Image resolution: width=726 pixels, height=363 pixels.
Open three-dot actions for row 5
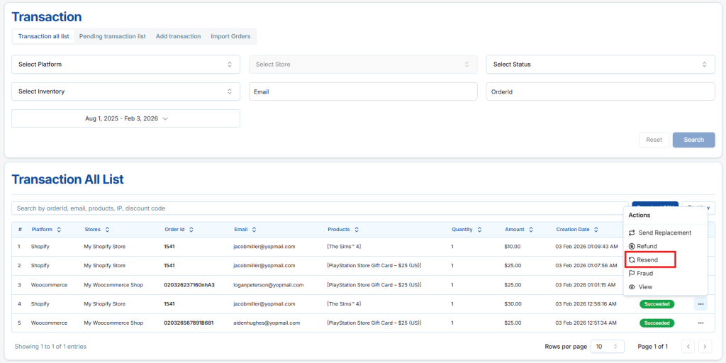pyautogui.click(x=700, y=323)
